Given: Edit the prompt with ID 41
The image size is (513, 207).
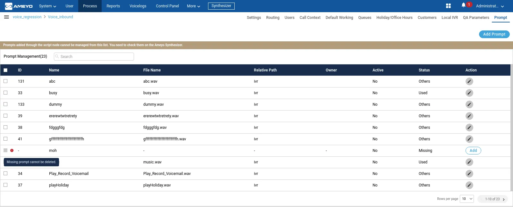Looking at the screenshot, I should point(469,139).
